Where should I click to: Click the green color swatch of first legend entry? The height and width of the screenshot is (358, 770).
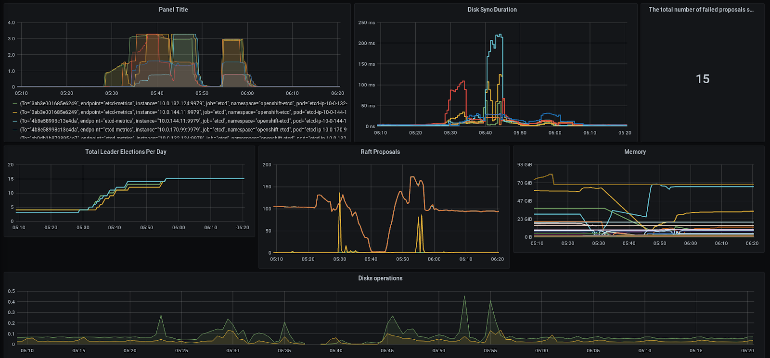15,104
